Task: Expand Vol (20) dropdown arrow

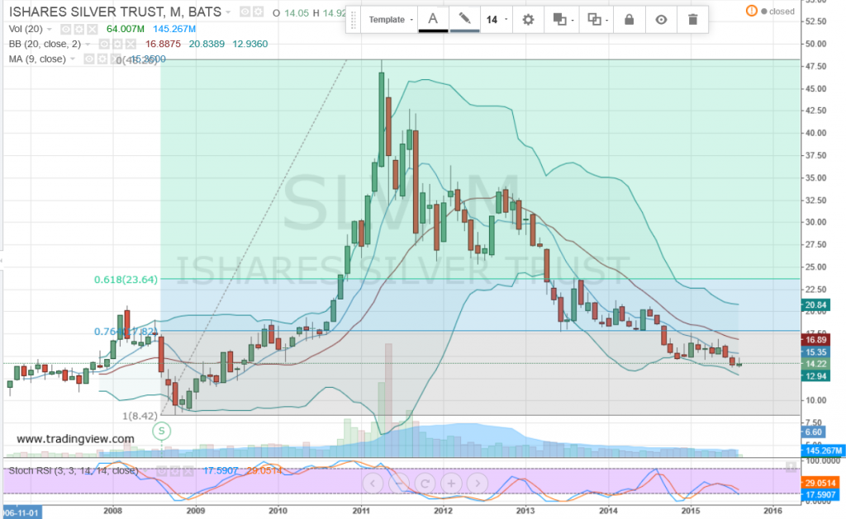Action: pos(50,29)
